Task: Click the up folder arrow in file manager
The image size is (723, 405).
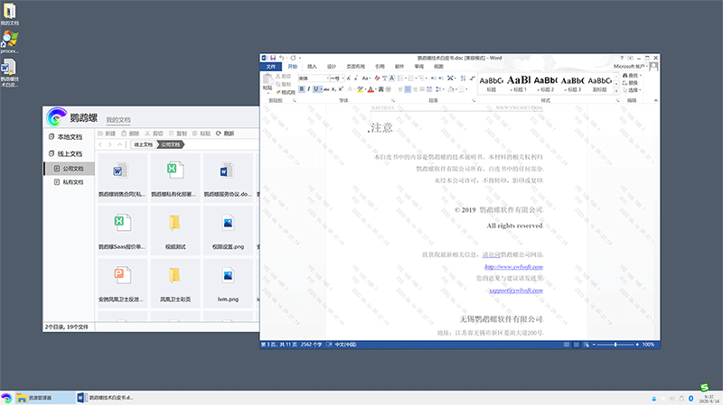Action: [x=119, y=144]
